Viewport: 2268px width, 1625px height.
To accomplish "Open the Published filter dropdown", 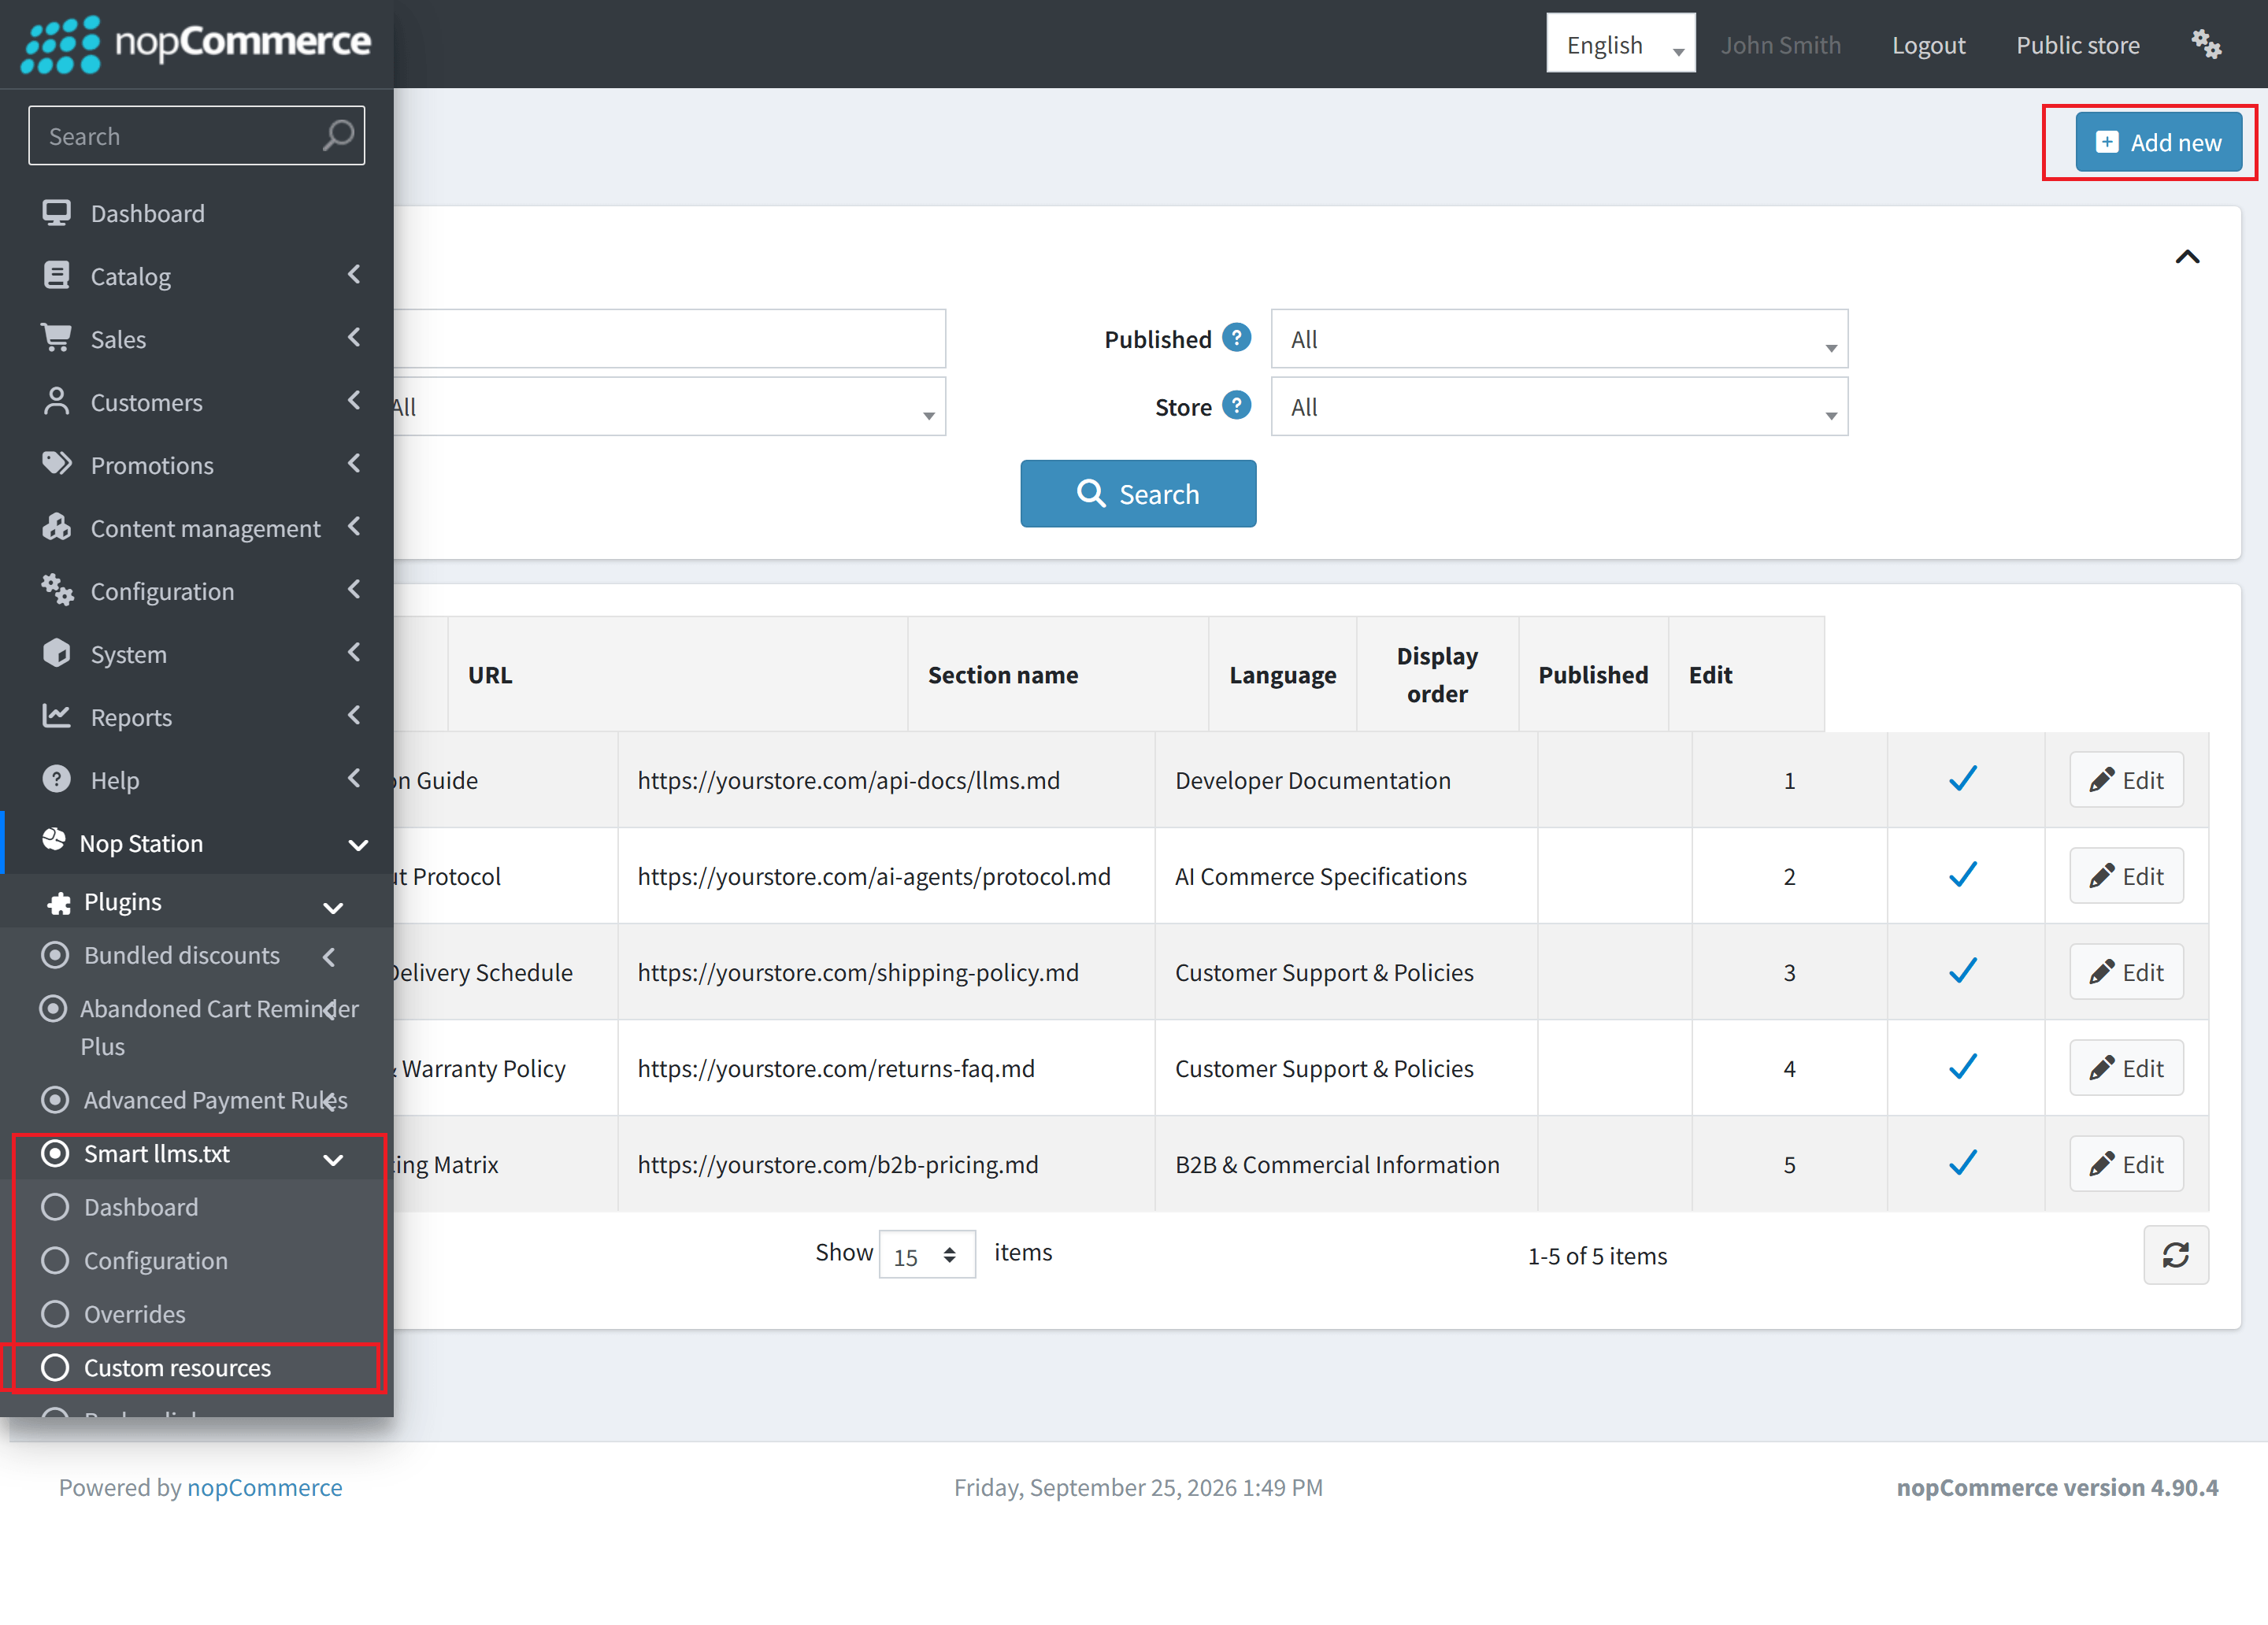I will click(x=1559, y=339).
